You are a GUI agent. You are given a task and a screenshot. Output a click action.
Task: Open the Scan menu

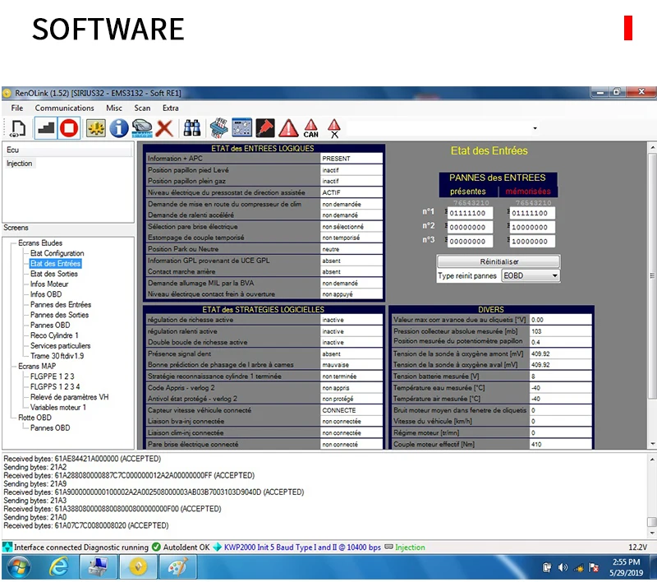142,109
